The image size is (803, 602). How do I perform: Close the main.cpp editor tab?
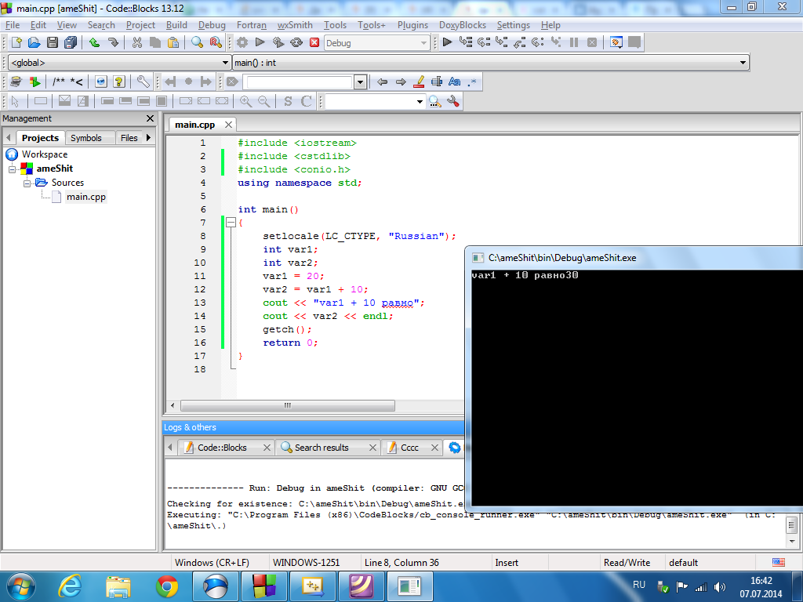(x=228, y=125)
